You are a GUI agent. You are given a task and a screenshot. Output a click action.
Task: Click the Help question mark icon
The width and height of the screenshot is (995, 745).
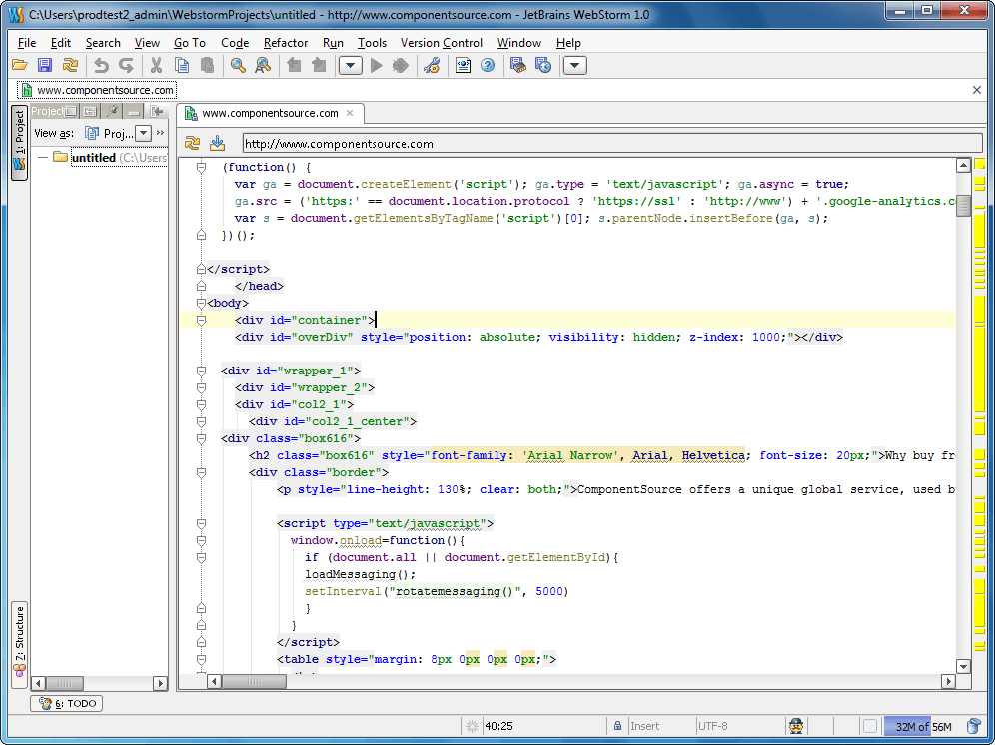point(488,65)
